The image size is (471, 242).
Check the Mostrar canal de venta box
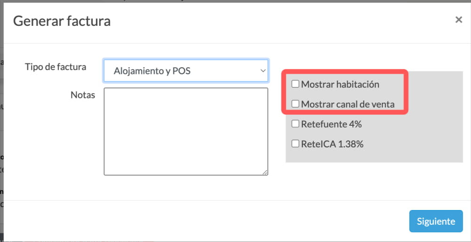[x=296, y=104]
